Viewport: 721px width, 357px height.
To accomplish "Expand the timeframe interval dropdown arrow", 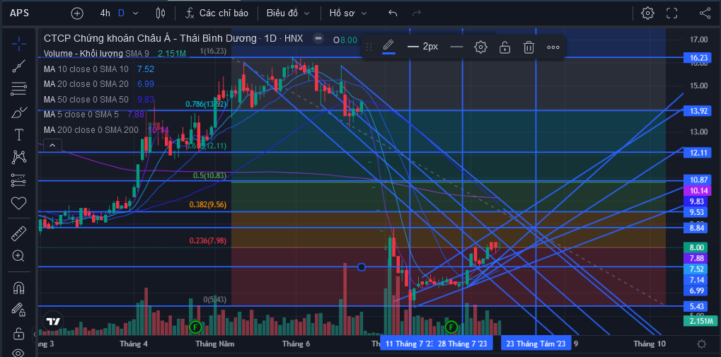I will [135, 13].
